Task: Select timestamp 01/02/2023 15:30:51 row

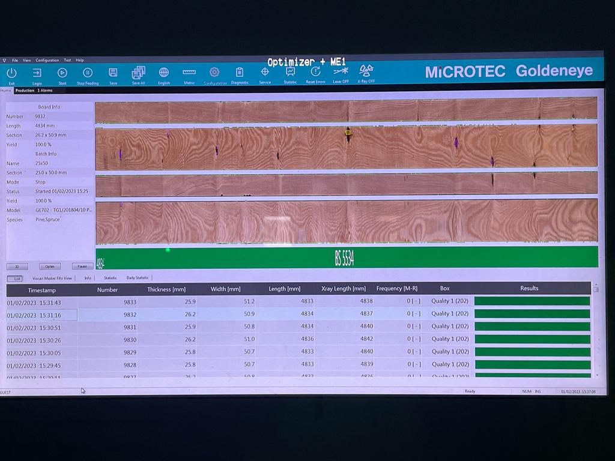Action: pos(299,327)
